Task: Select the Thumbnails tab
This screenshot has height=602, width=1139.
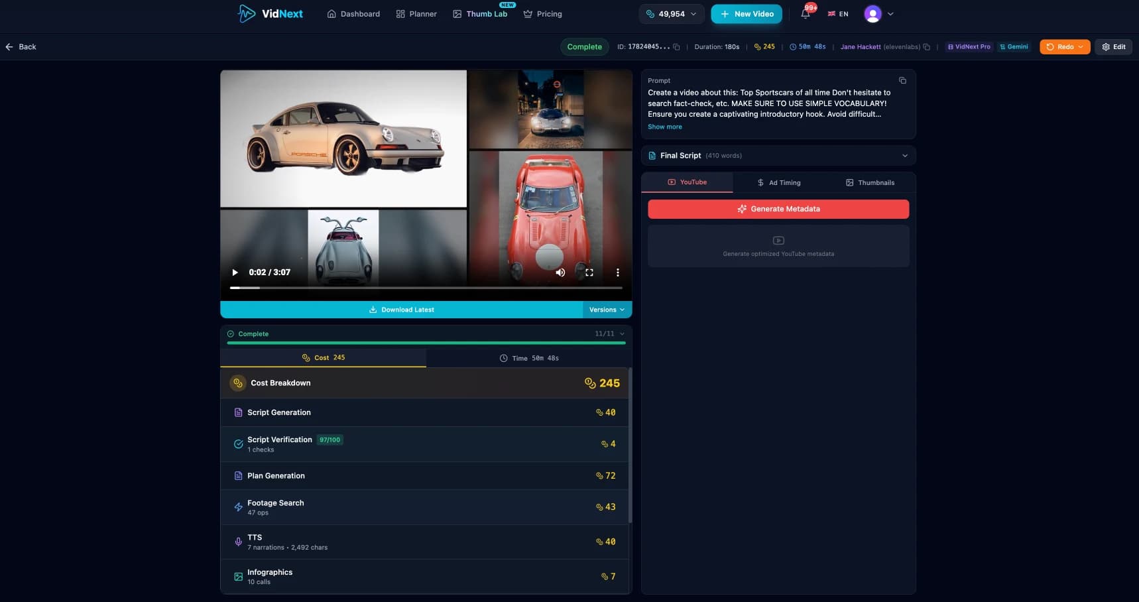Action: [x=870, y=183]
